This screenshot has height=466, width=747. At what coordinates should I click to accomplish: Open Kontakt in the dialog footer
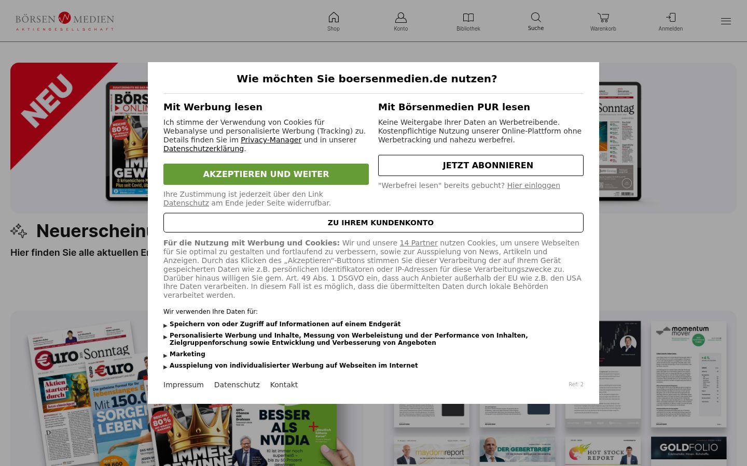click(284, 385)
